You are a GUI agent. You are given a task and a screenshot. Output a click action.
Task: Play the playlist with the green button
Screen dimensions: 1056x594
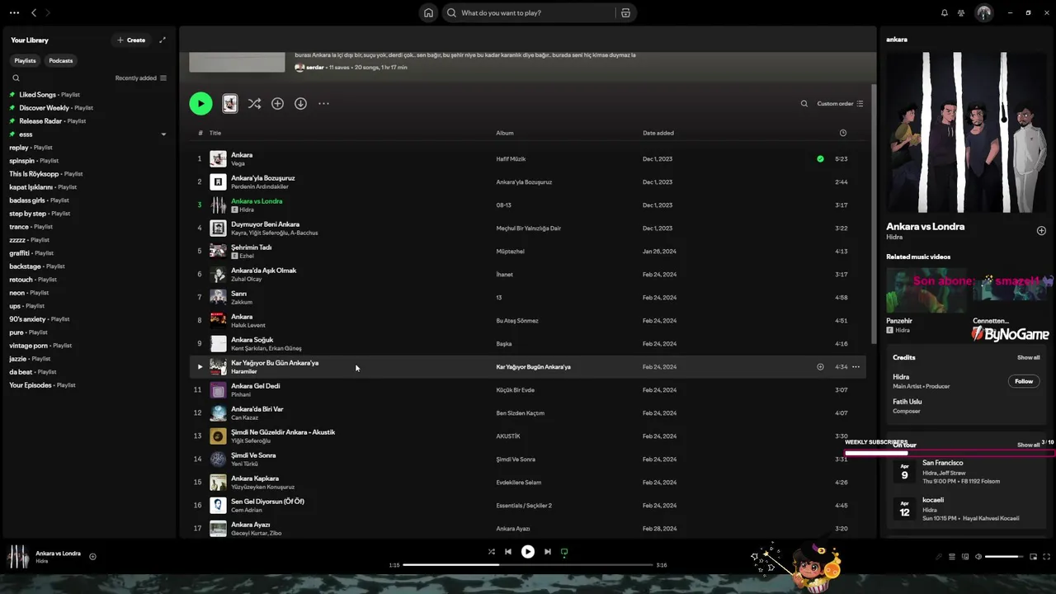[200, 103]
